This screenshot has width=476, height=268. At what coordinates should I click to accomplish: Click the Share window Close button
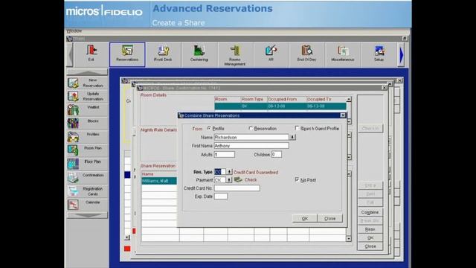[x=370, y=246]
